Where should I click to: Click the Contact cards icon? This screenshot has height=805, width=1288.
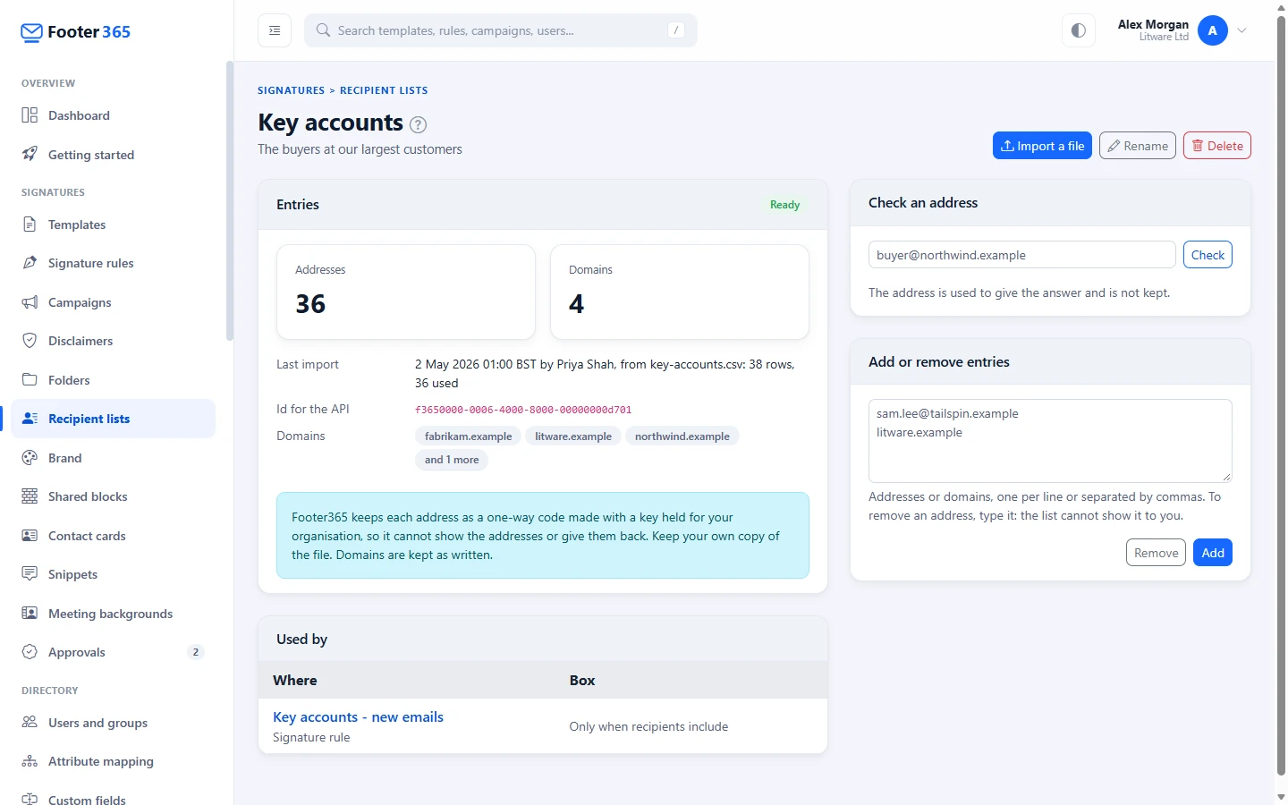pos(30,535)
